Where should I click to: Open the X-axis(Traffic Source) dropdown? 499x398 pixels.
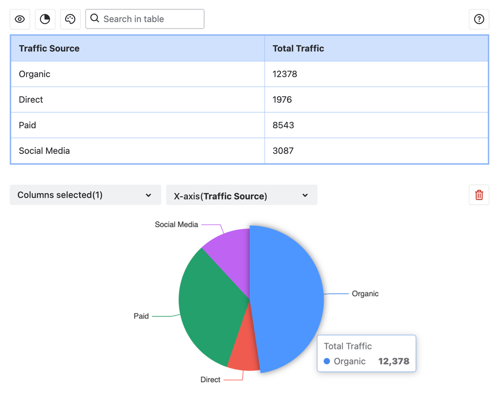(x=242, y=195)
